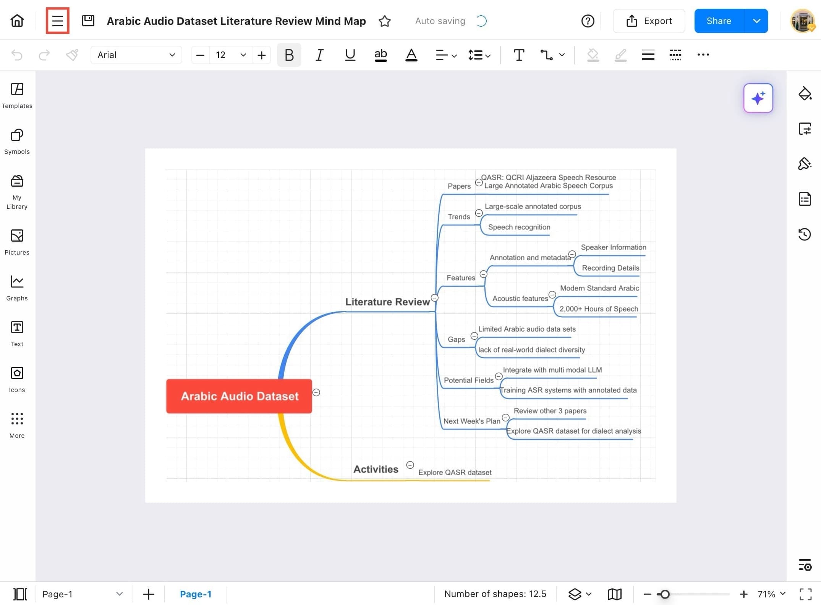Switch to the Page-1 tab
The height and width of the screenshot is (605, 821).
pos(195,594)
